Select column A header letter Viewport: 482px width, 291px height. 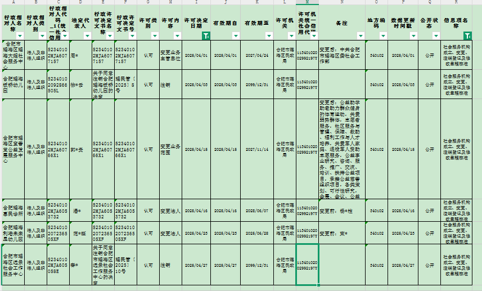coord(13,2)
